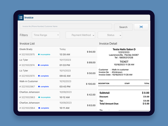The width and height of the screenshot is (168, 126).
Task: Open Liz Tyler invoice #3221002974
Action: tap(58, 62)
